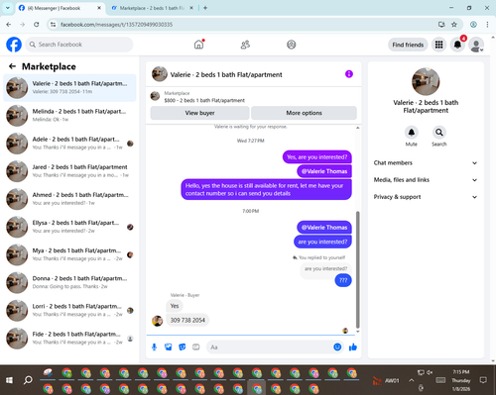Open the account profile avatar menu
Screen dimensions: 496x395
click(476, 45)
